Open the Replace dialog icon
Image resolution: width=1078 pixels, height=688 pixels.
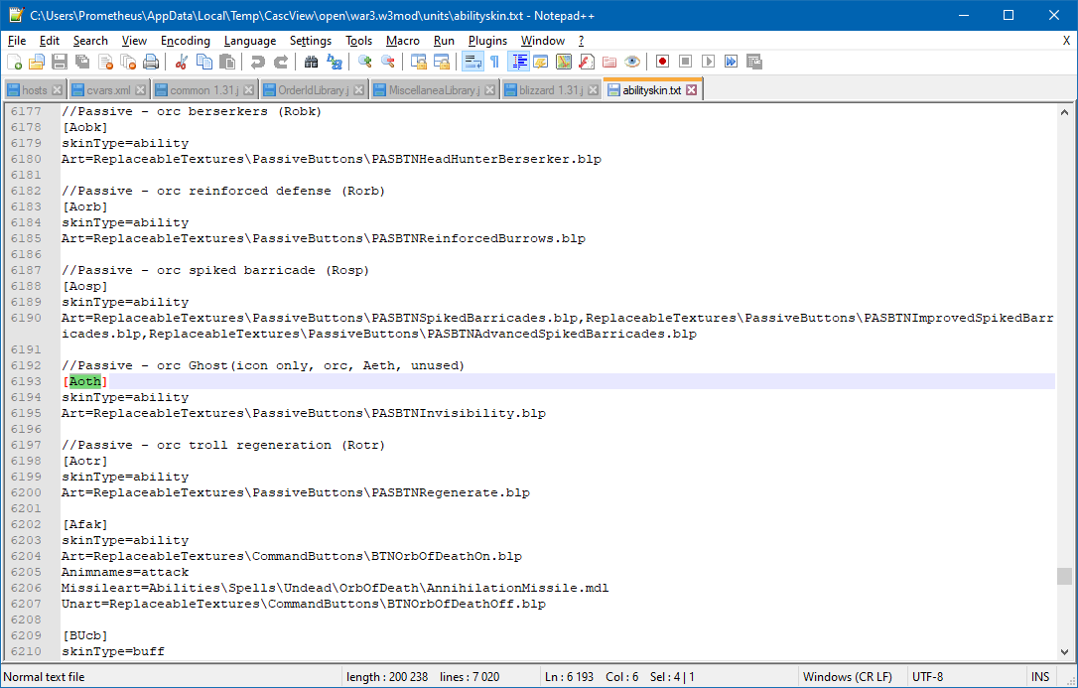pos(335,62)
